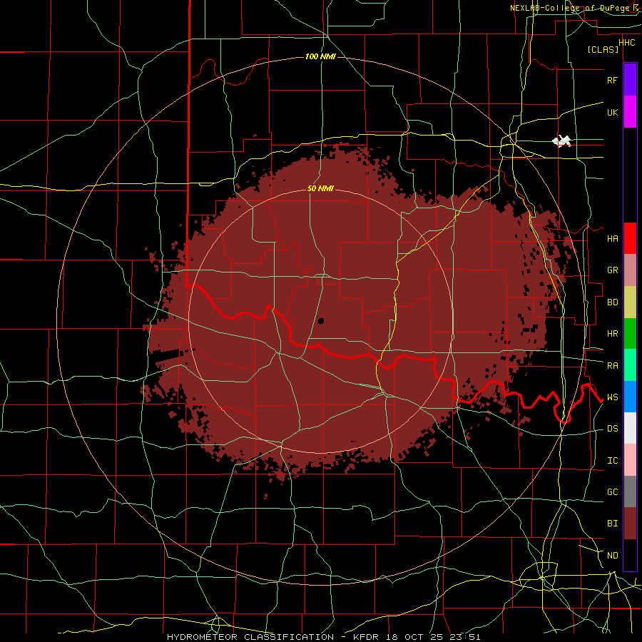Click the DS legend label
This screenshot has width=642, height=642.
pyautogui.click(x=612, y=429)
